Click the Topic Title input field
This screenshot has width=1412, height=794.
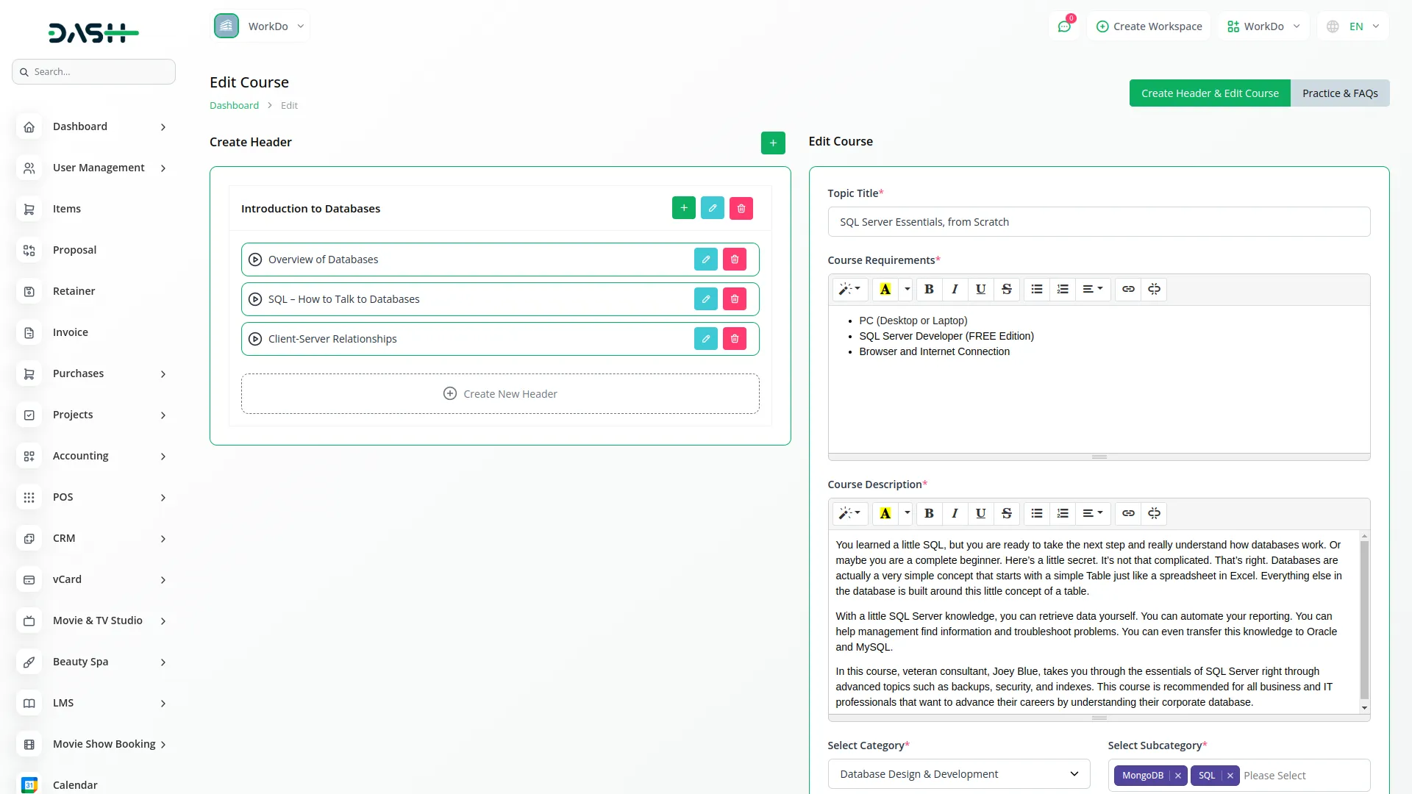pyautogui.click(x=1098, y=222)
